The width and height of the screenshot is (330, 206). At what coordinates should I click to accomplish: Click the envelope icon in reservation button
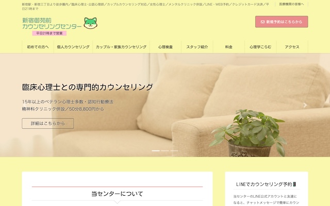point(262,22)
